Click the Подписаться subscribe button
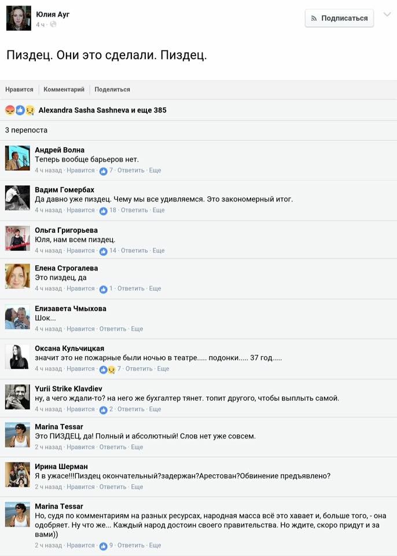 tap(339, 18)
